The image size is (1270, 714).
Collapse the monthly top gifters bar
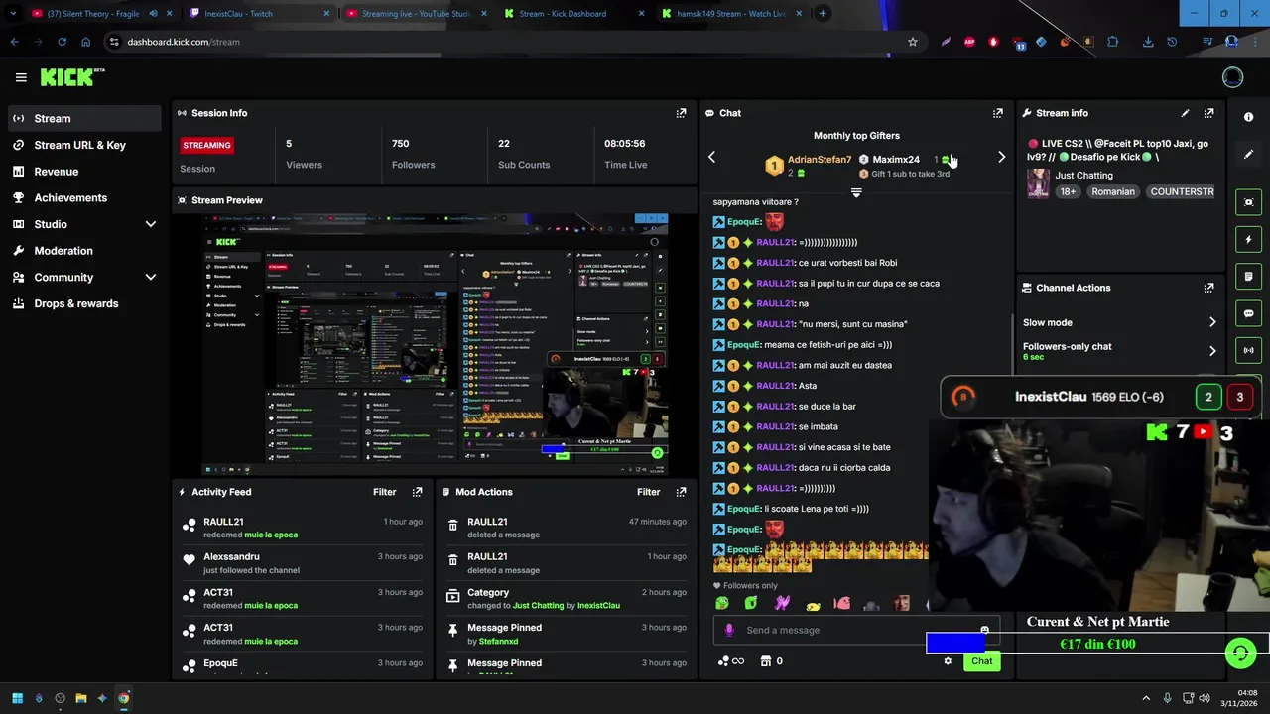pyautogui.click(x=856, y=193)
